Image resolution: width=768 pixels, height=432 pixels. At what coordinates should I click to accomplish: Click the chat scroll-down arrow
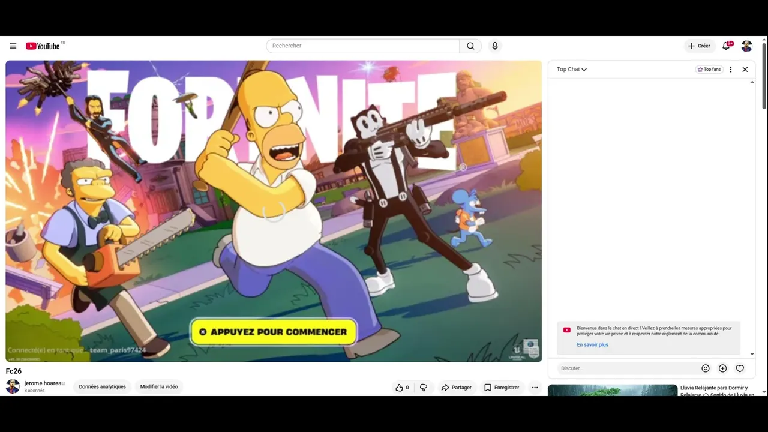pyautogui.click(x=752, y=354)
